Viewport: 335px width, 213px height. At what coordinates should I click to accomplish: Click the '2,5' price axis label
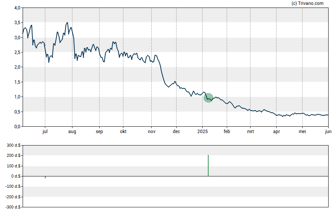17,52
